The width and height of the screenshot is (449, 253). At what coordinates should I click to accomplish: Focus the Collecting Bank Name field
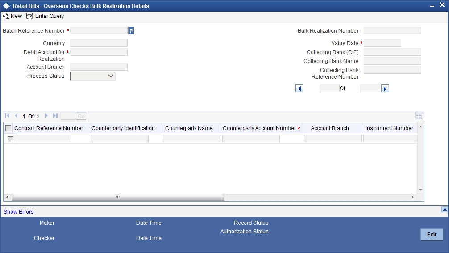[392, 61]
